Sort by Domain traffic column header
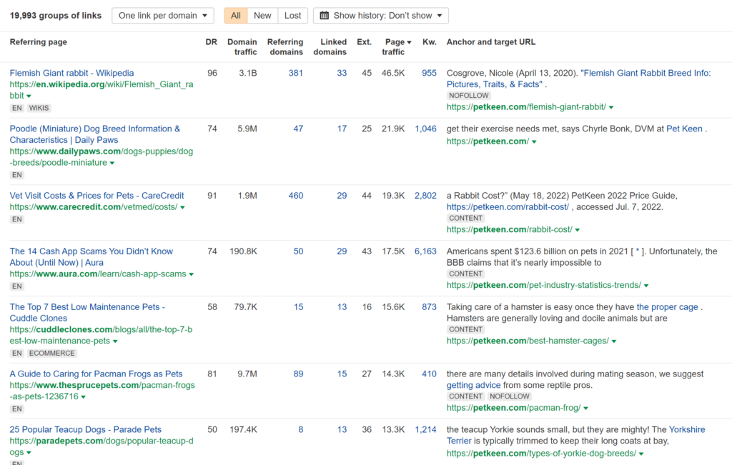Viewport: 732px width, 465px height. (242, 46)
